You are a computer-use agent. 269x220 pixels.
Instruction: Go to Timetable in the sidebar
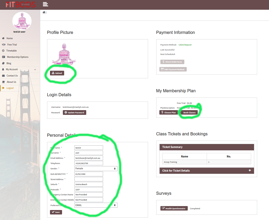click(11, 51)
